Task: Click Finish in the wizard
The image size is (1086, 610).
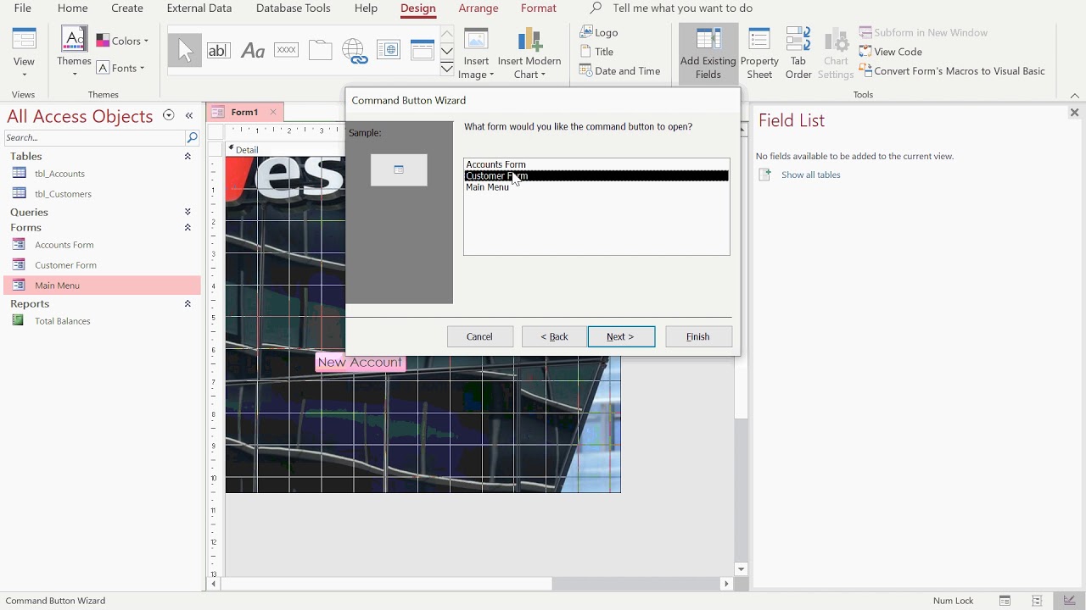Action: (697, 336)
